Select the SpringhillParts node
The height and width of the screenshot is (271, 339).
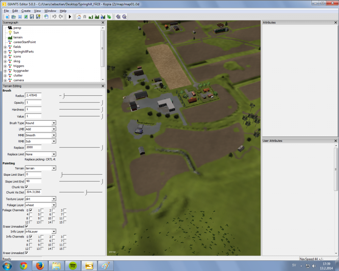(x=23, y=51)
